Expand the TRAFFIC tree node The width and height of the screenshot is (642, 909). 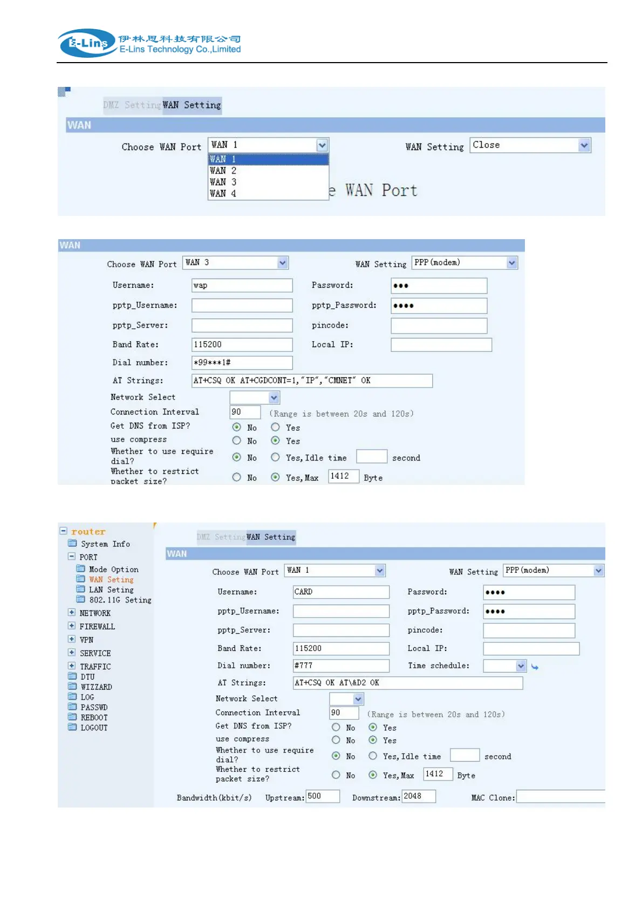[72, 666]
